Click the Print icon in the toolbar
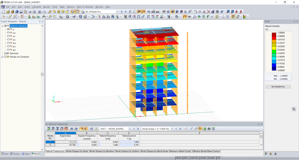The image size is (299, 160). (x=30, y=12)
